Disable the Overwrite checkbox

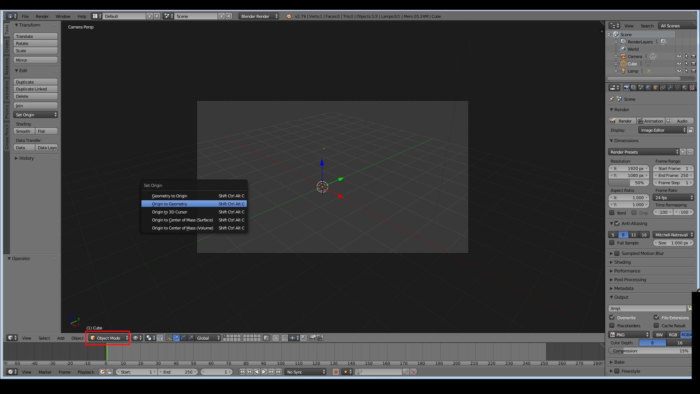click(x=612, y=317)
